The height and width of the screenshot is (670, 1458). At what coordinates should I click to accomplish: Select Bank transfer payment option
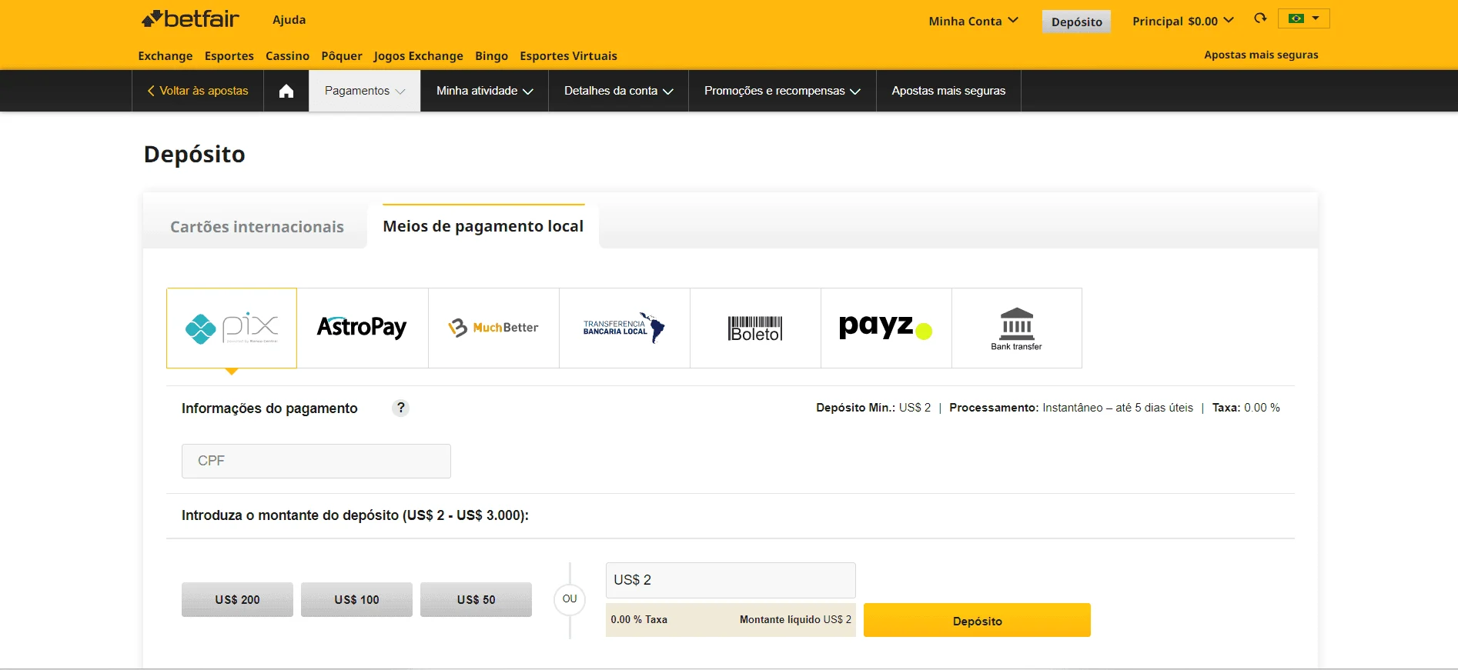(x=1017, y=328)
